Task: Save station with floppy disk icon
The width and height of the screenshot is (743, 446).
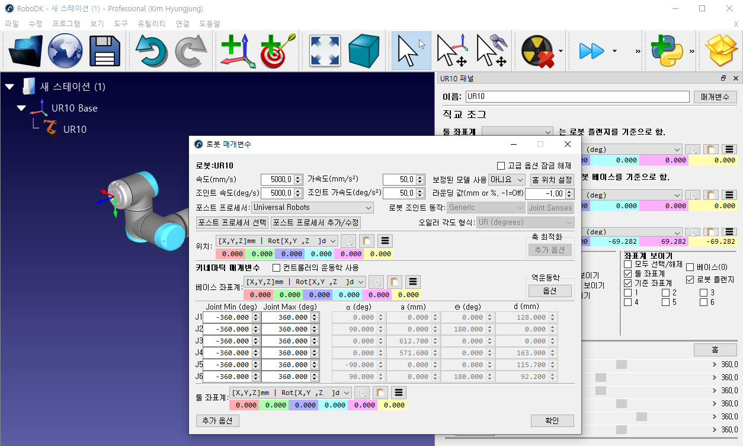Action: point(105,51)
